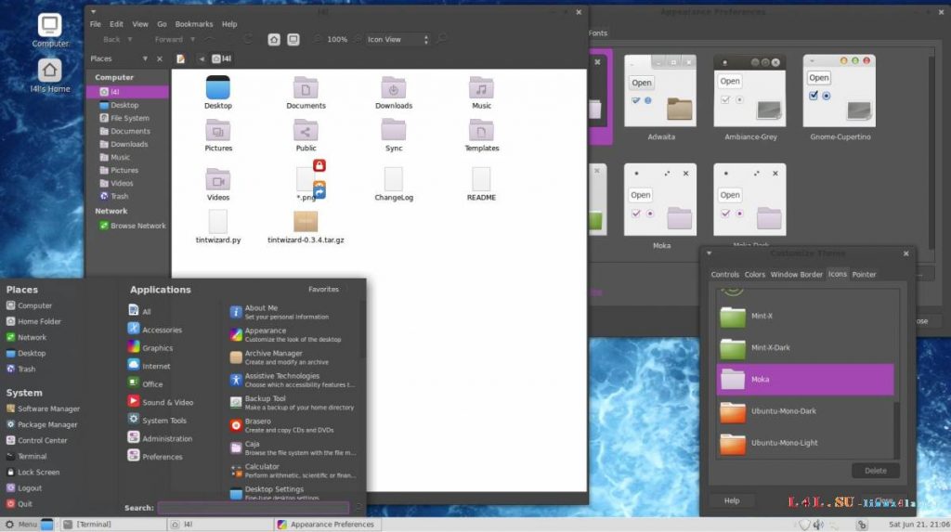Launch Calculator from the menu
This screenshot has height=532, width=951.
[293, 471]
